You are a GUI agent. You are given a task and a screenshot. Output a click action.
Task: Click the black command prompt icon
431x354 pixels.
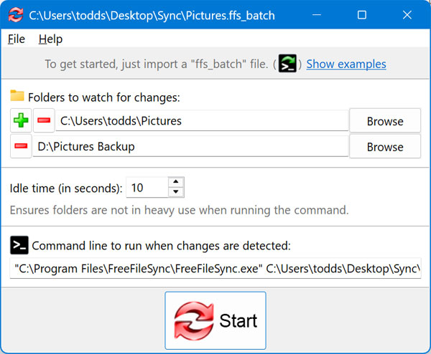tap(19, 245)
